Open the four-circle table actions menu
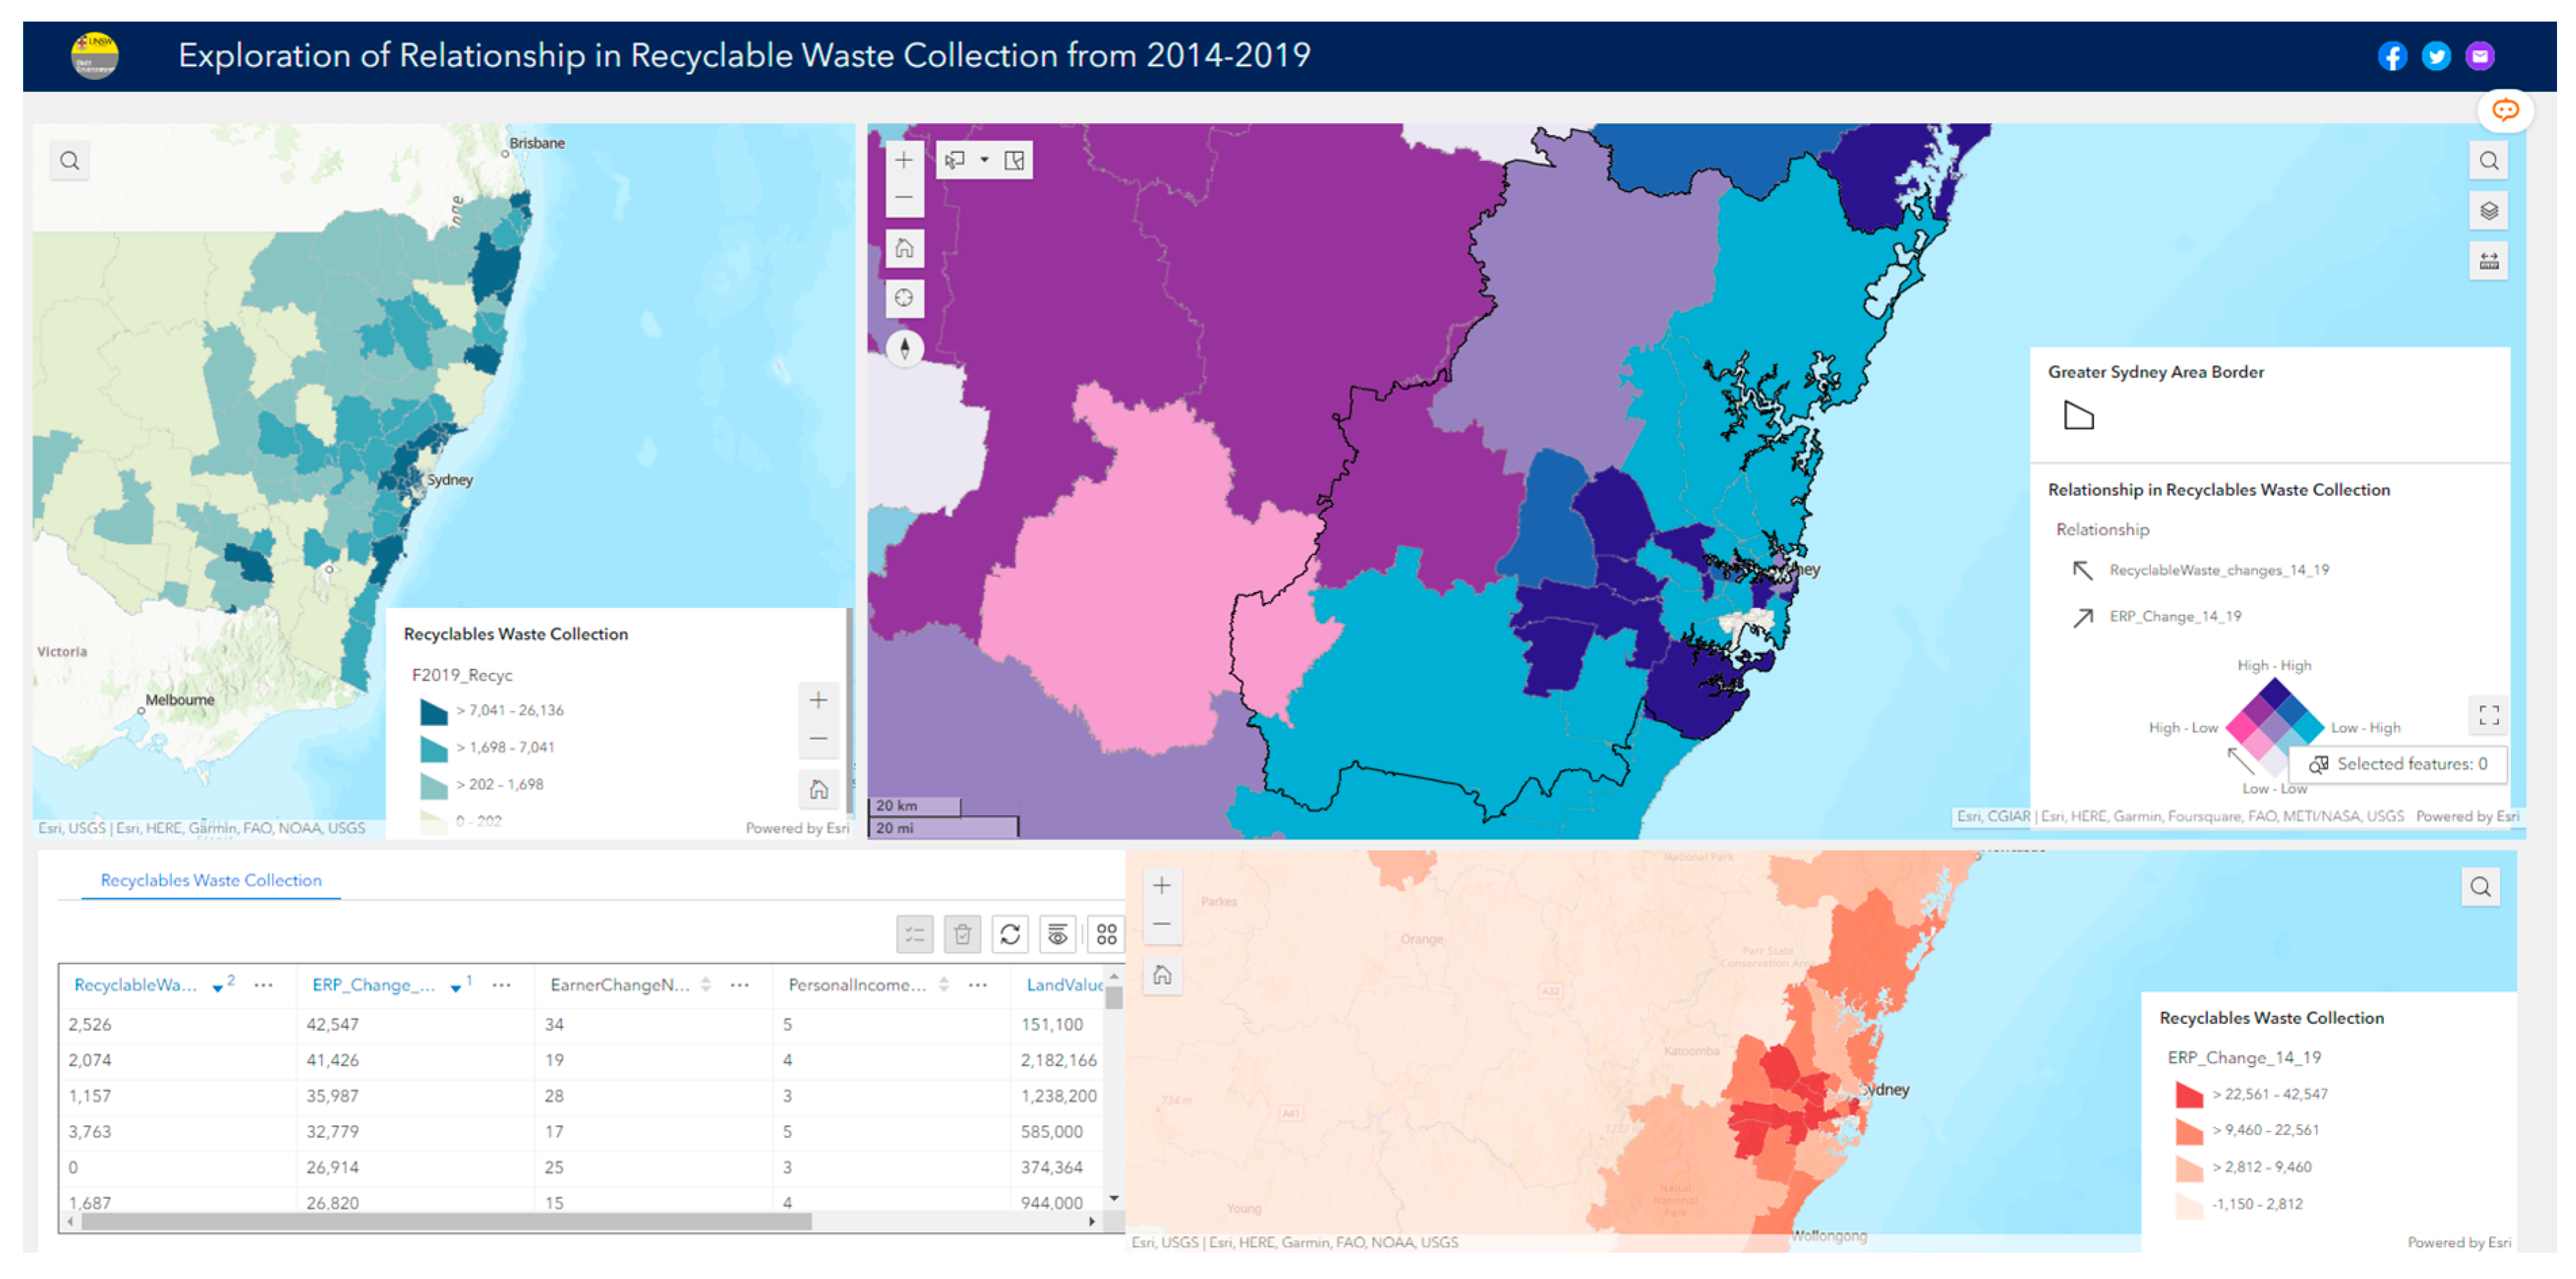2576x1279 pixels. click(x=1106, y=934)
